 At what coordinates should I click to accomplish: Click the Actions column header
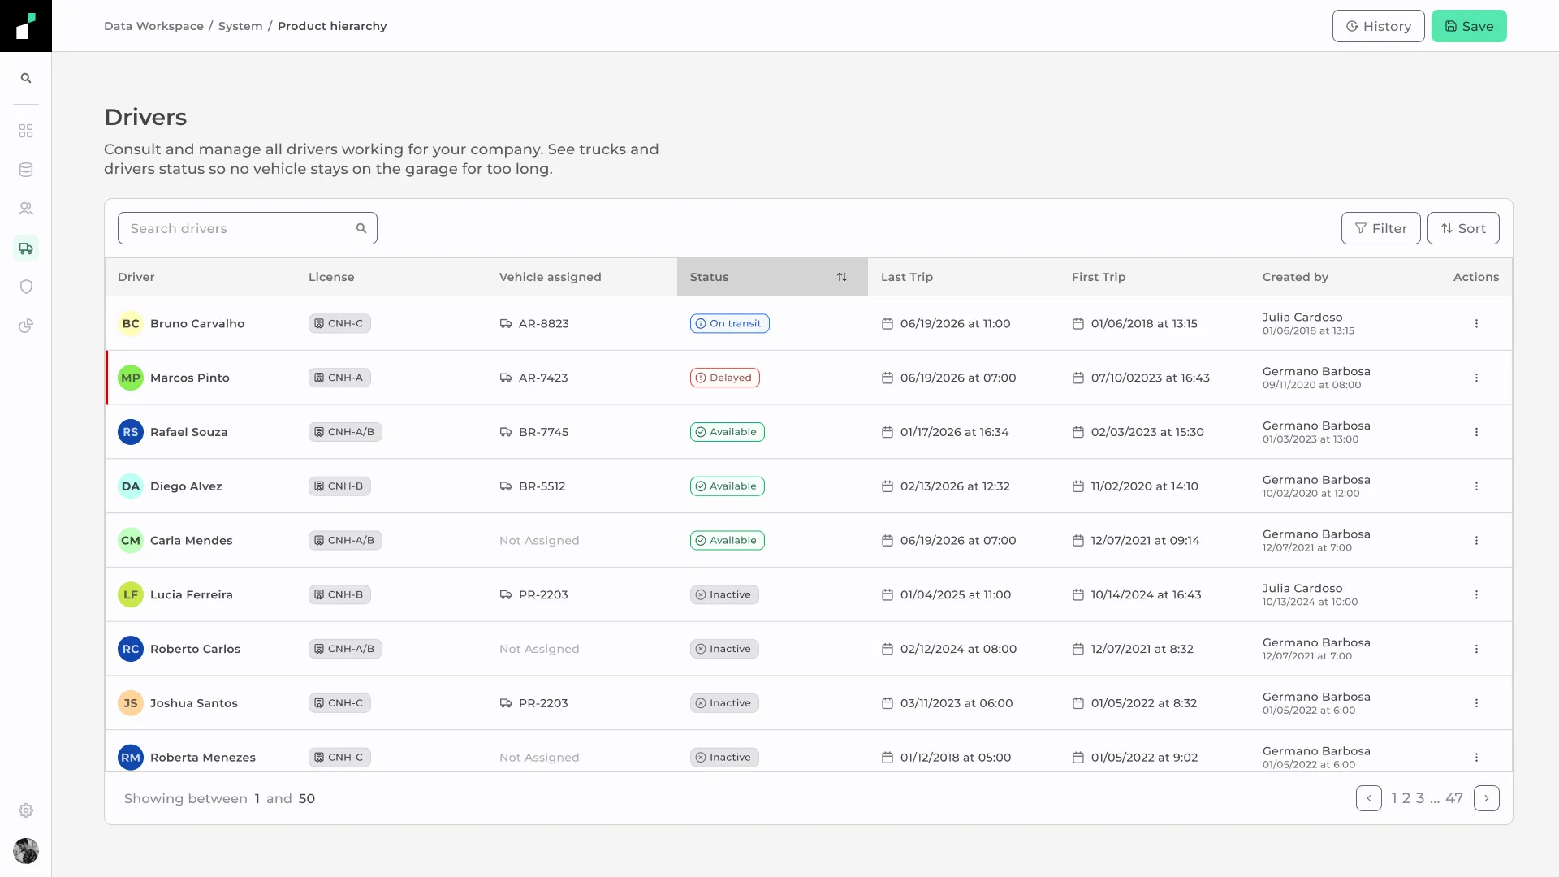pyautogui.click(x=1476, y=277)
